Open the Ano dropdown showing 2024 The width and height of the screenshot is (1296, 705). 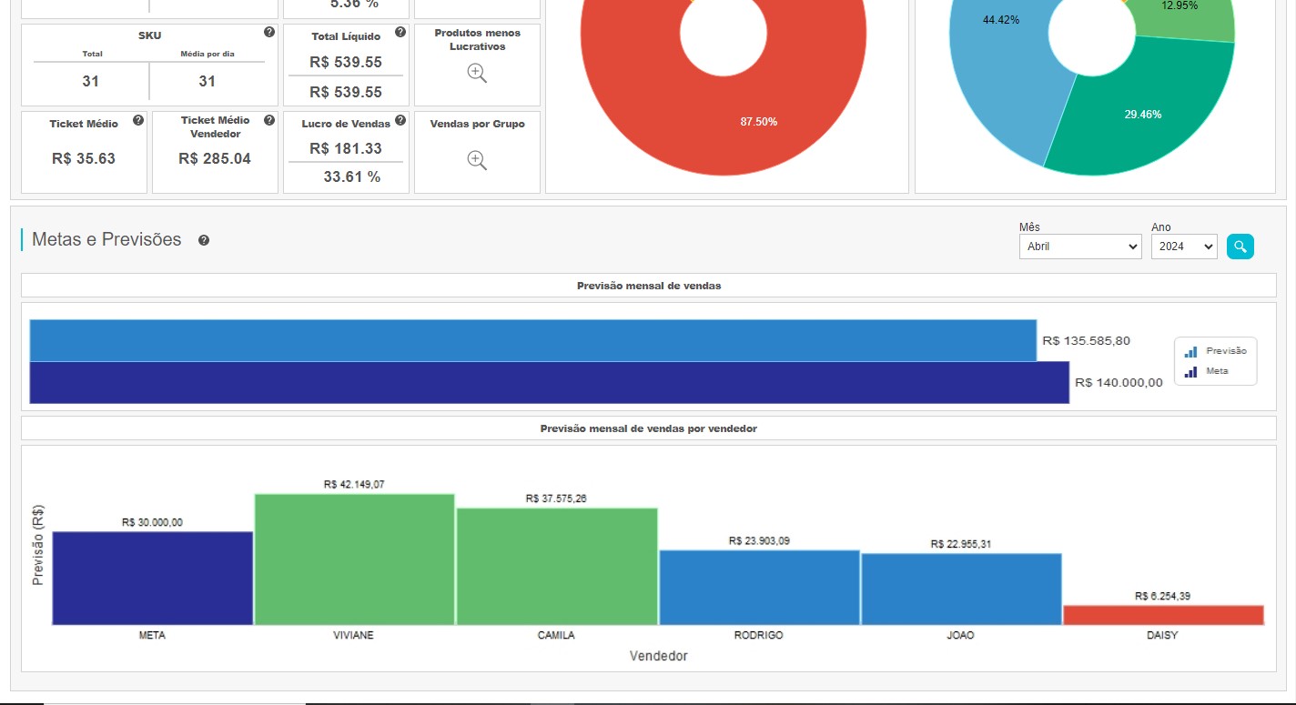1183,247
